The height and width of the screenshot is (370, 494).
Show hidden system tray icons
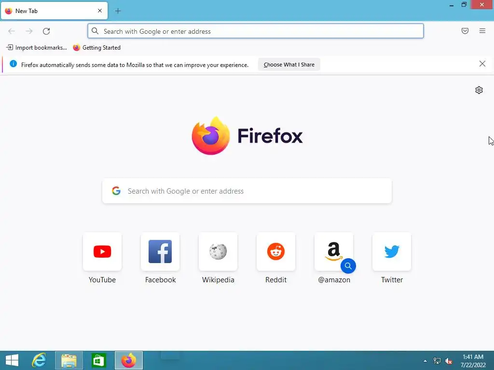tap(425, 361)
